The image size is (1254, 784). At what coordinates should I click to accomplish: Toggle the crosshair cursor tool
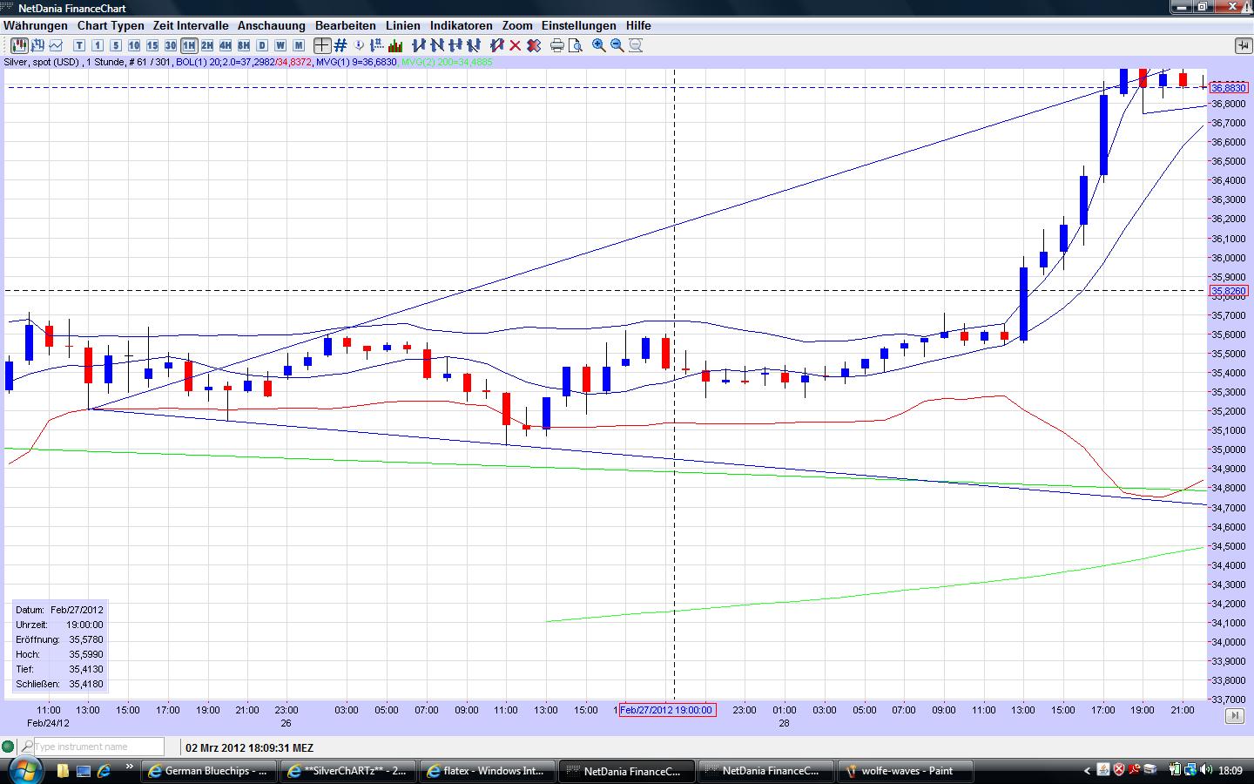[x=322, y=45]
